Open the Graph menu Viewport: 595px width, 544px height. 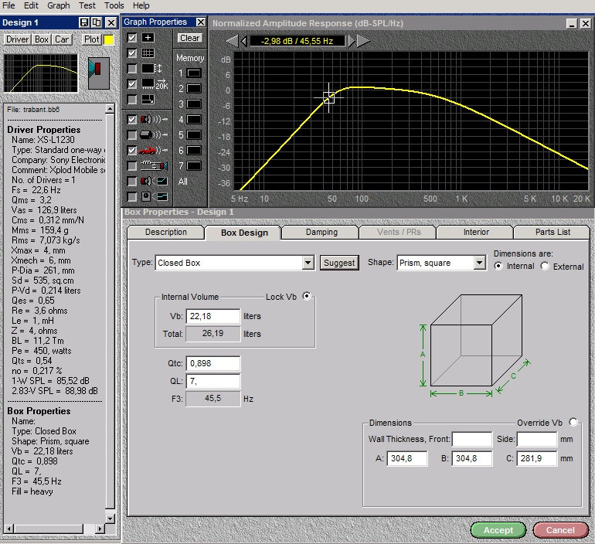tap(59, 5)
